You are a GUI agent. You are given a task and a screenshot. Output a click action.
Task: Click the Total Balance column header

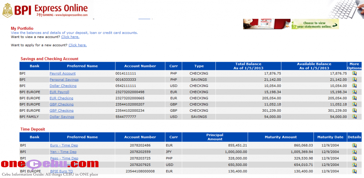pyautogui.click(x=248, y=66)
